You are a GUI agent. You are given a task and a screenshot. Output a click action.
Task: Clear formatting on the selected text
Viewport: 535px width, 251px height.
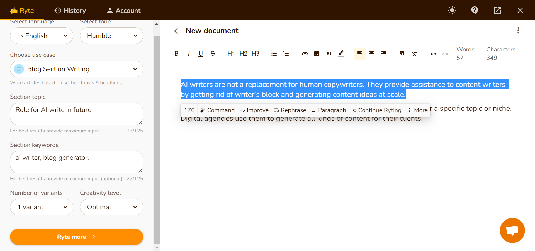click(415, 54)
